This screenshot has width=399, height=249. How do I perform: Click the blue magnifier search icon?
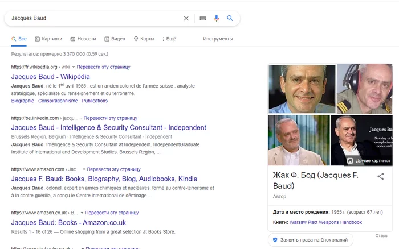230,18
